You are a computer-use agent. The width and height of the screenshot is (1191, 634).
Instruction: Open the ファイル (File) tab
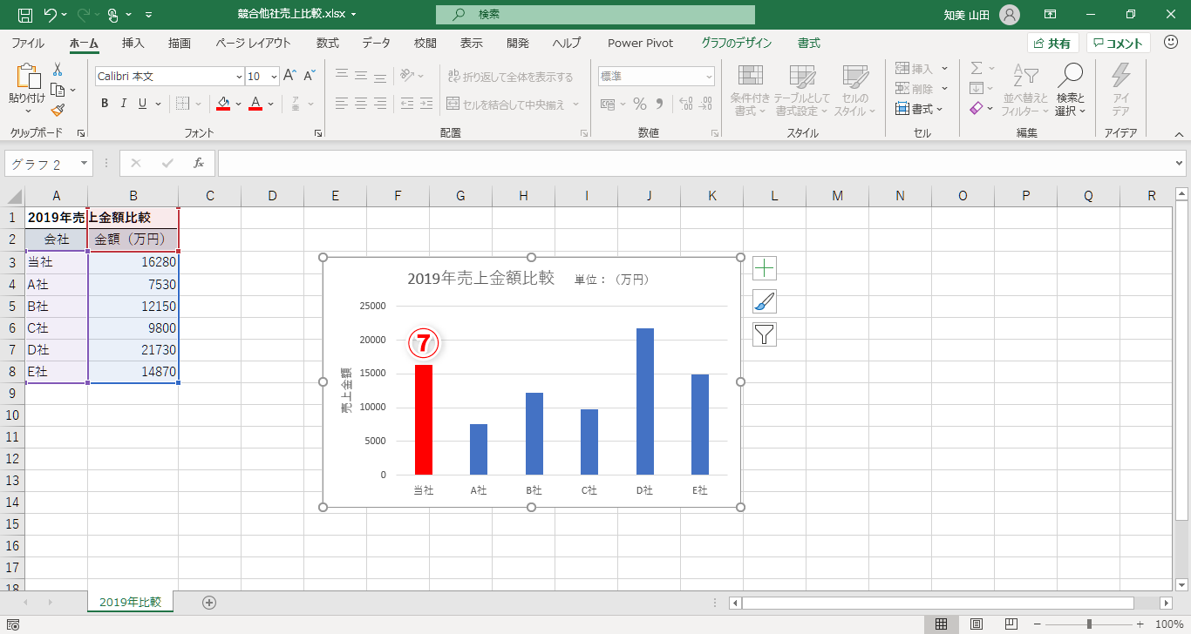click(28, 43)
